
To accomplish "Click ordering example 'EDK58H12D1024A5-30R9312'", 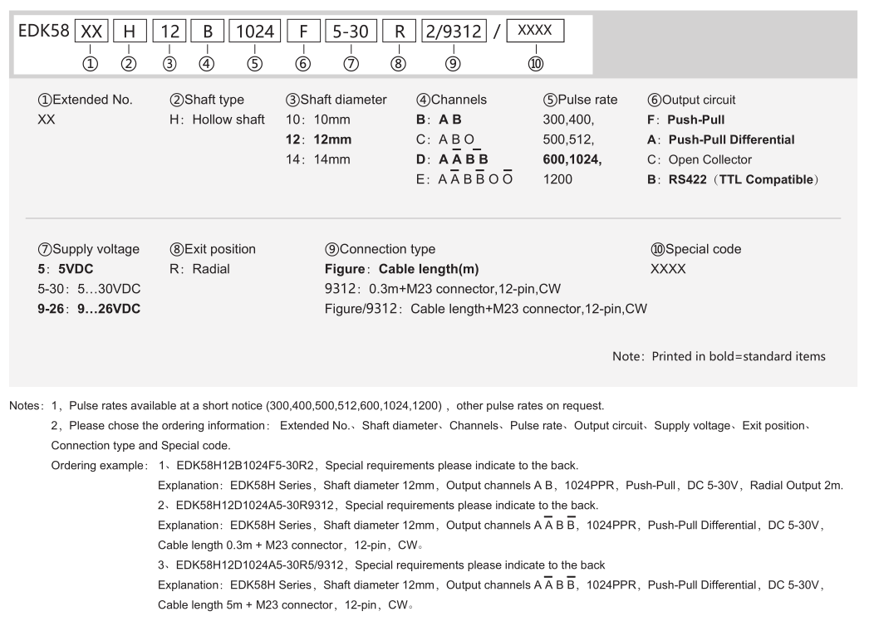I will click(255, 506).
